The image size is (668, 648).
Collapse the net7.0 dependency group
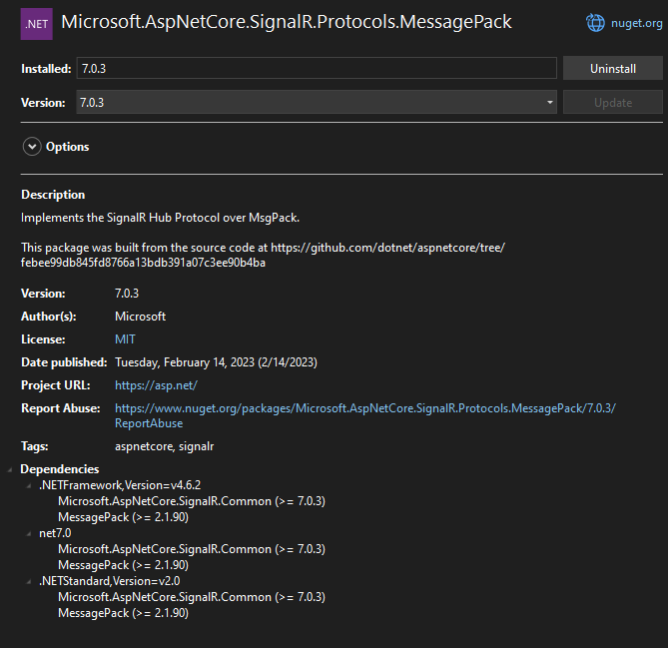click(29, 533)
